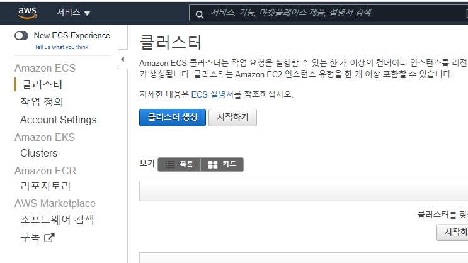Click the ECS 설명서 documentation link
The image size is (468, 263).
[x=212, y=94]
